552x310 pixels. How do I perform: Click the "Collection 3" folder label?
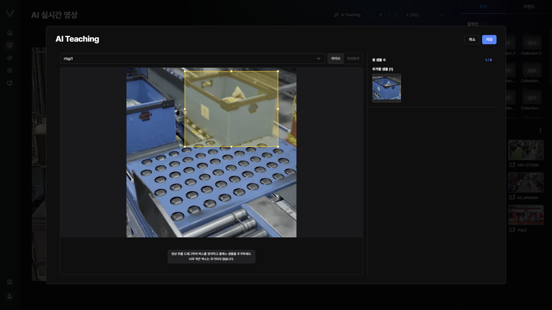531,53
